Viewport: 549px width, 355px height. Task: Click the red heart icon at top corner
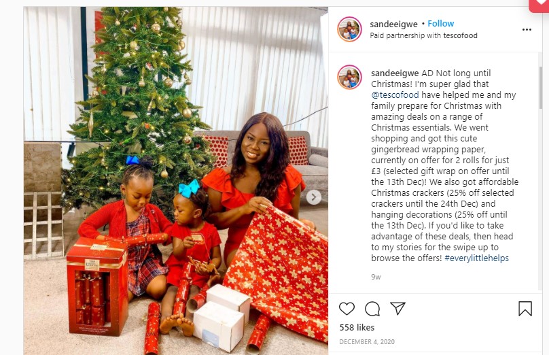point(539,5)
